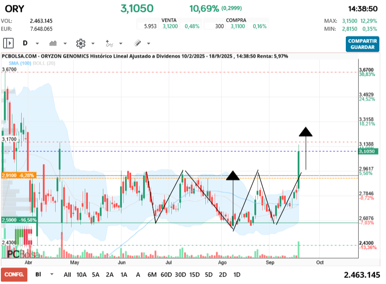Viewport: 386px width, 284px height.
Task: Click the CONFG. button
Action: pos(14,274)
